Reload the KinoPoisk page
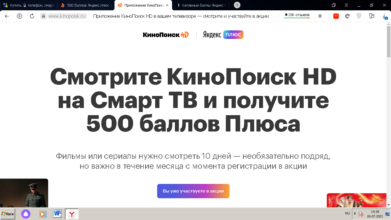Viewport: 391px width, 220px height. click(x=32, y=16)
